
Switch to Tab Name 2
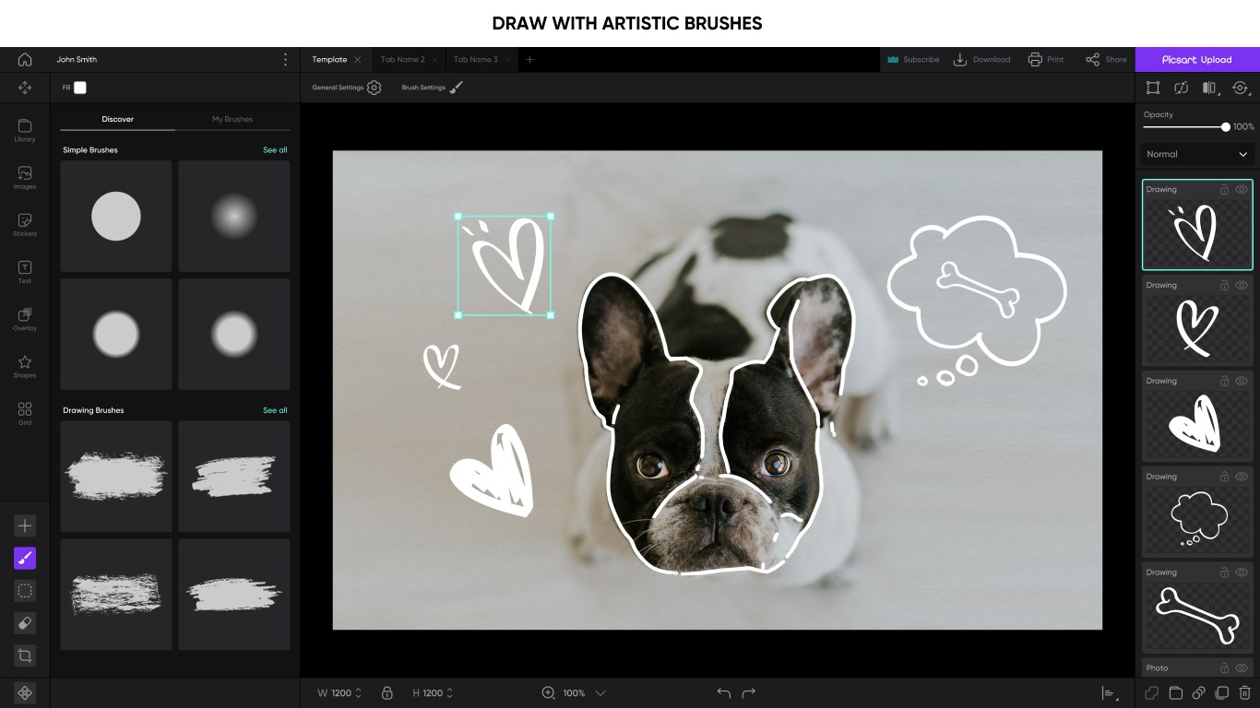[x=403, y=59]
